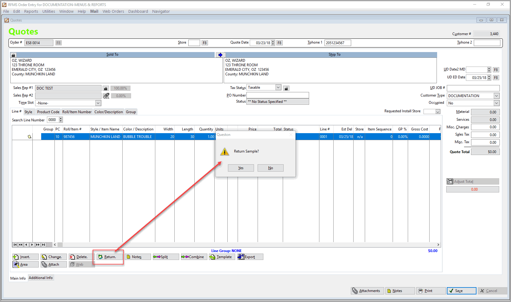The image size is (511, 302).
Task: Open the Time Slot dropdown
Action: [98, 103]
